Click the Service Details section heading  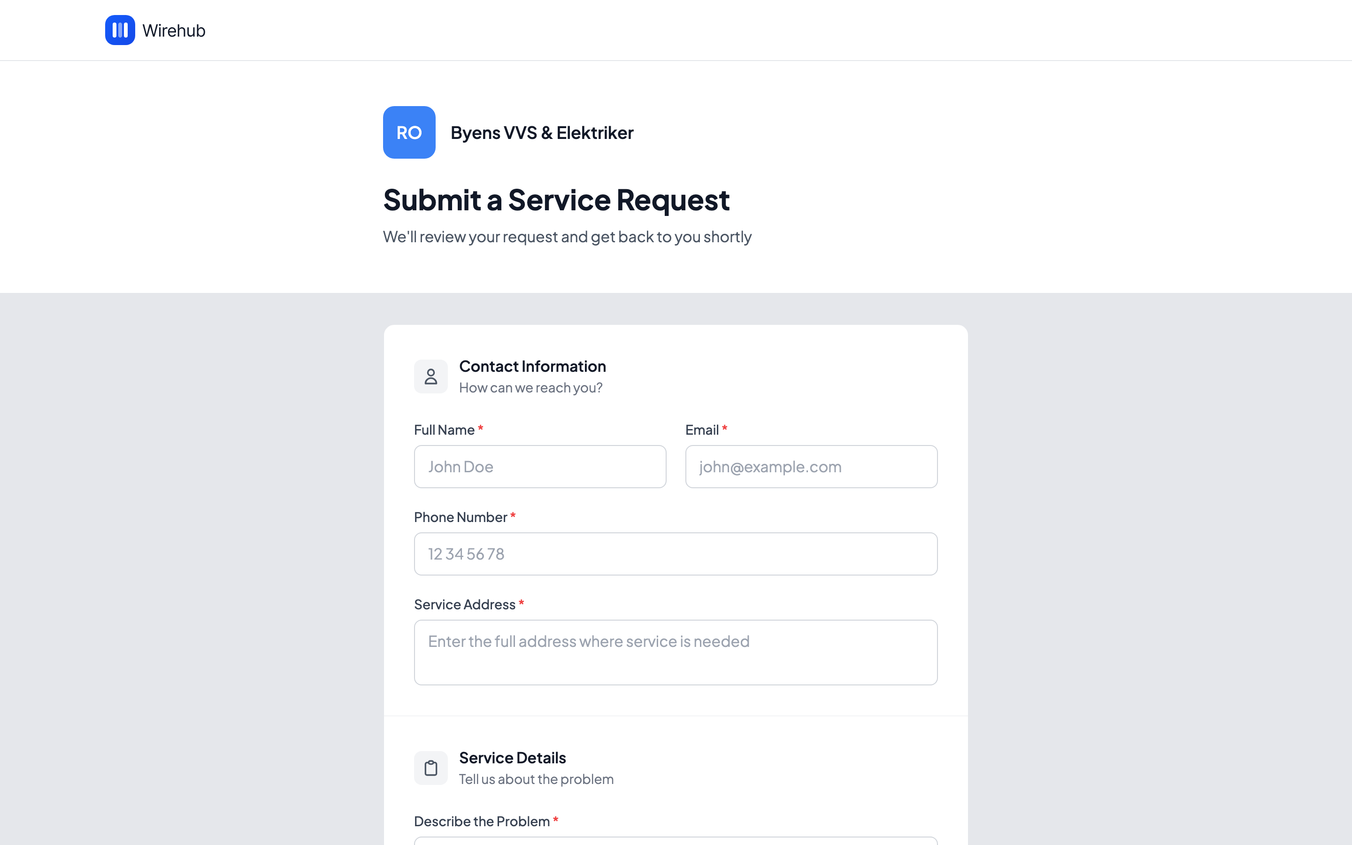(512, 758)
